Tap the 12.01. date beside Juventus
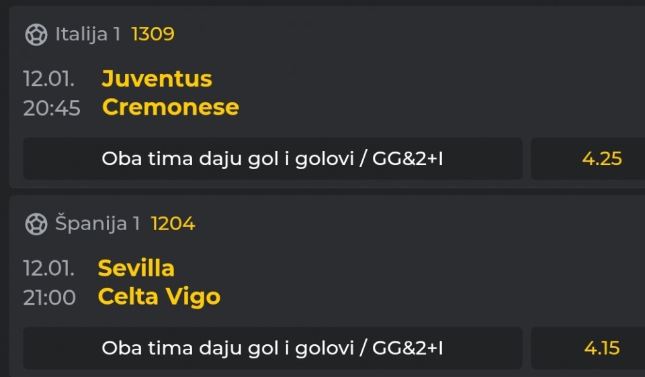Screen dimensions: 645x377 tap(48, 79)
